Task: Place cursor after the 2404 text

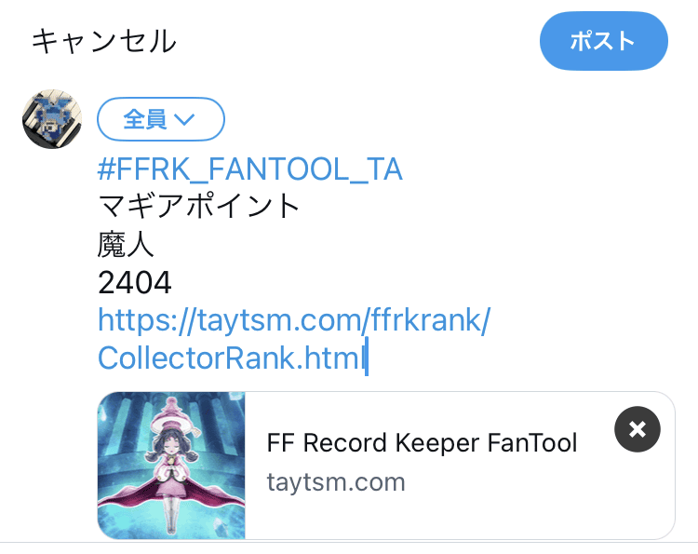Action: pyautogui.click(x=172, y=282)
